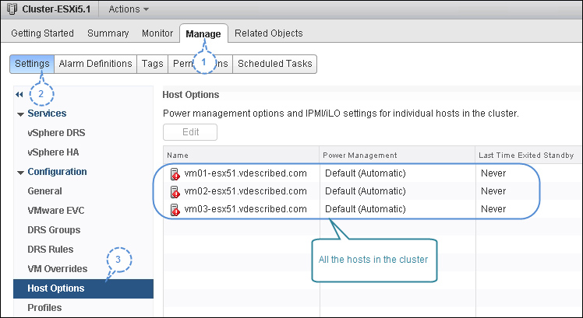Select vSphere HA in the sidebar

tap(53, 152)
